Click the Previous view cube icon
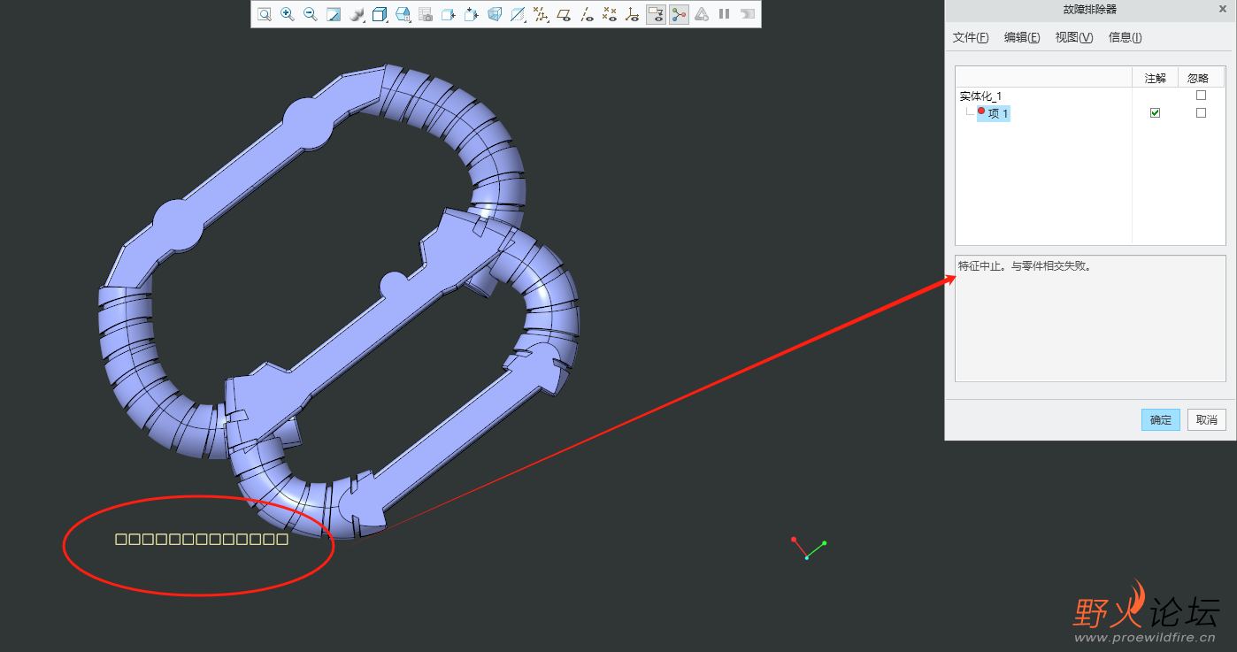This screenshot has height=652, width=1237. click(x=449, y=14)
